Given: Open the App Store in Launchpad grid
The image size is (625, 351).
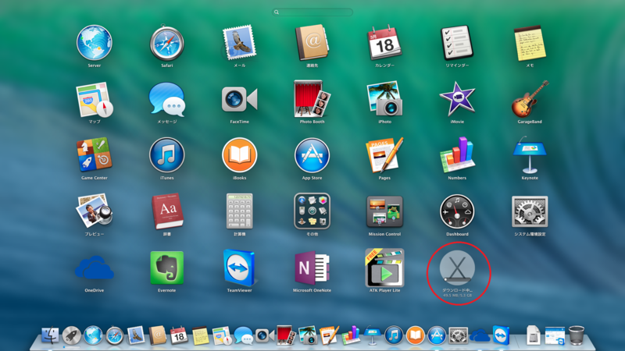Looking at the screenshot, I should click(312, 155).
